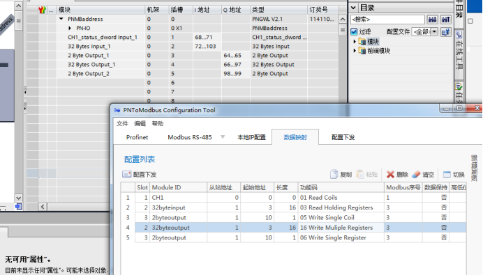Click the 功能码 column header
Viewport: 483px width, 275px height.
coord(341,187)
